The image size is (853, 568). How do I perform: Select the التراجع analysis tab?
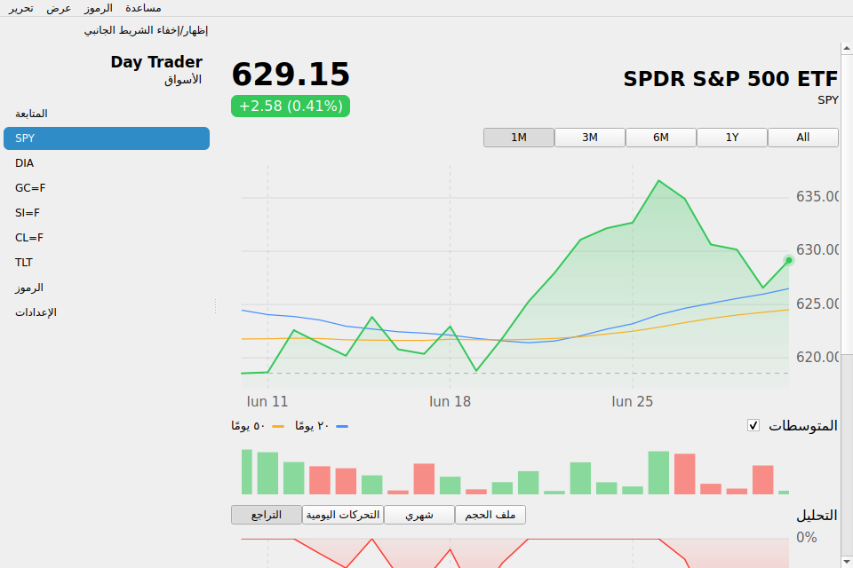tap(267, 515)
